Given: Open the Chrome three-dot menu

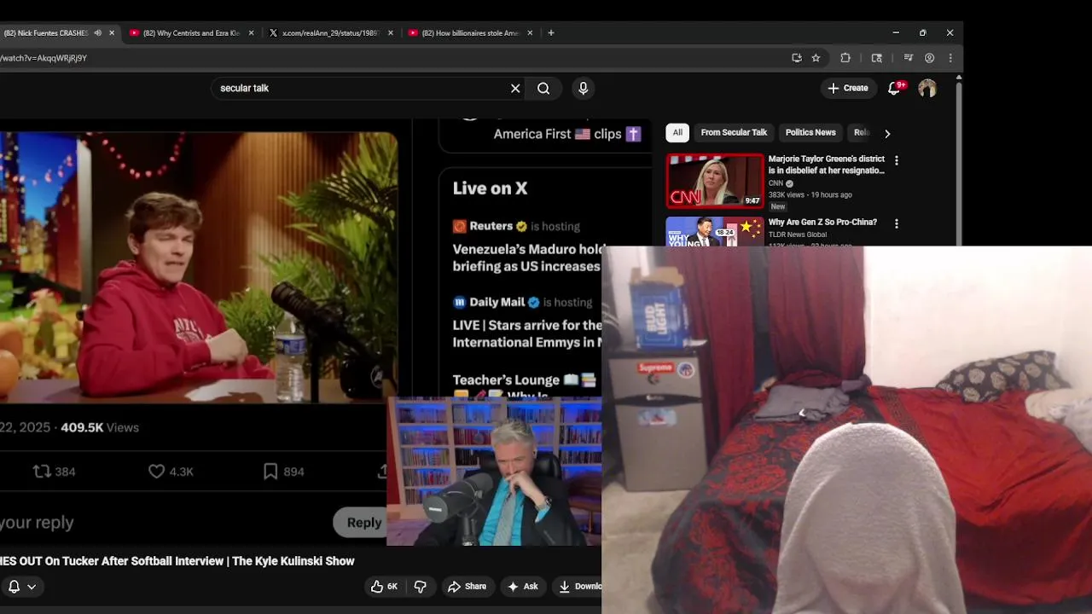Looking at the screenshot, I should [x=950, y=58].
